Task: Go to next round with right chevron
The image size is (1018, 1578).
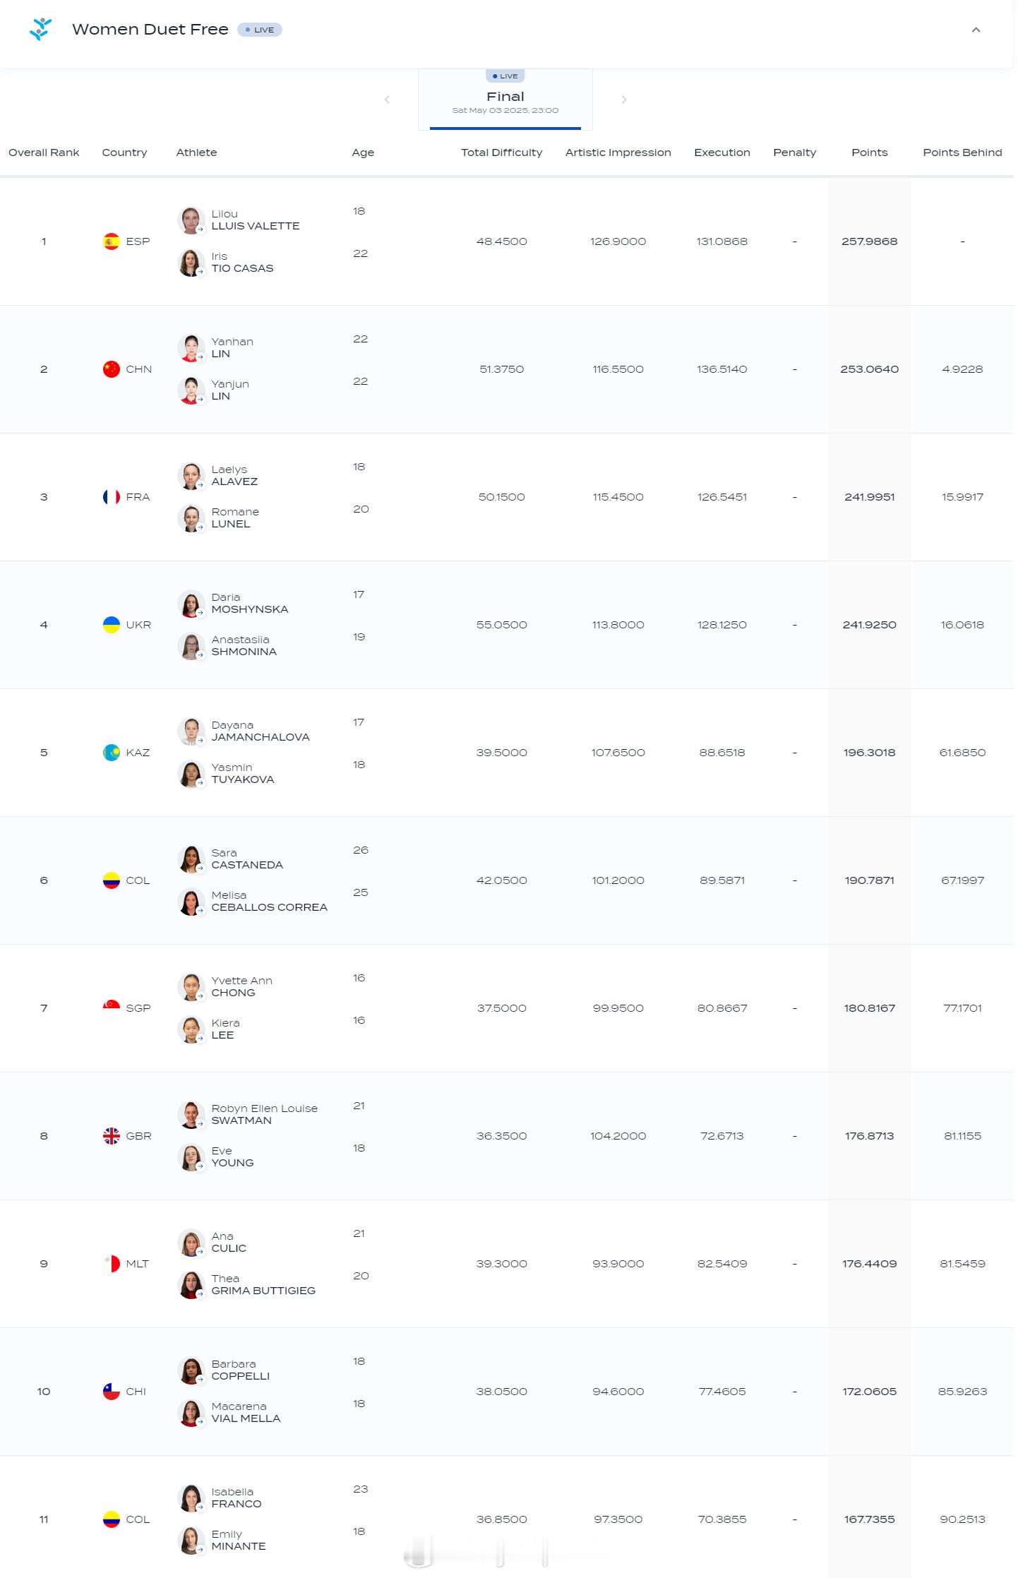Action: click(624, 100)
